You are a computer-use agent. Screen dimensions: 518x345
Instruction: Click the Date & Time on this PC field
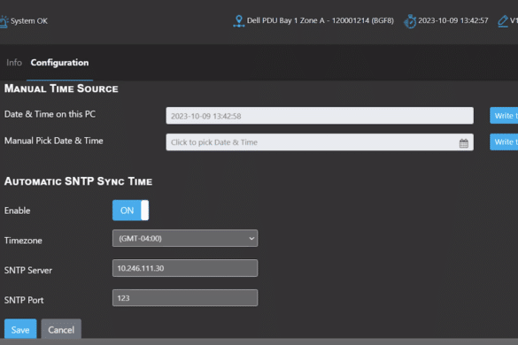point(320,116)
